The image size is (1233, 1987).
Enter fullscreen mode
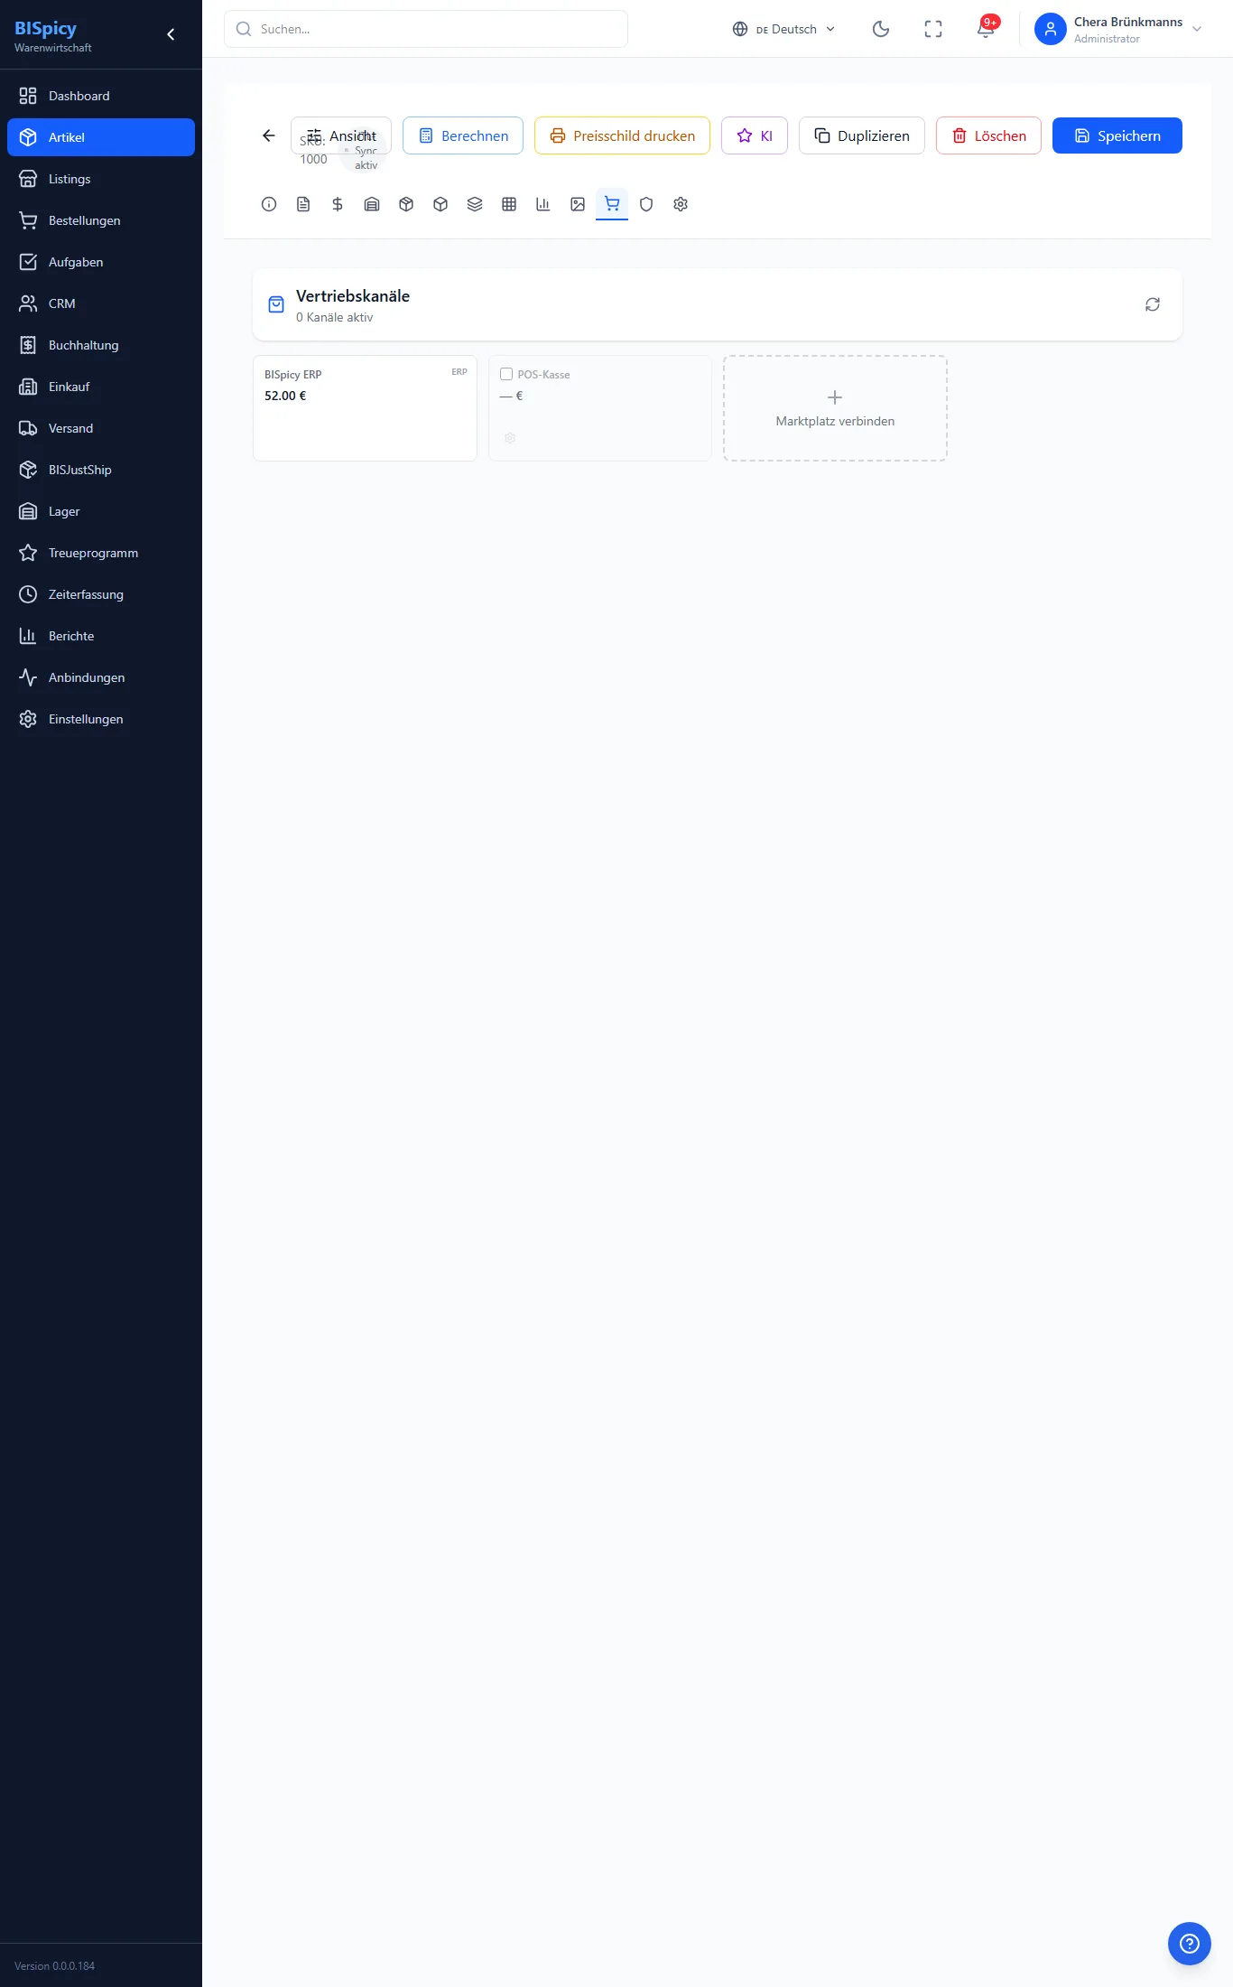coord(933,29)
